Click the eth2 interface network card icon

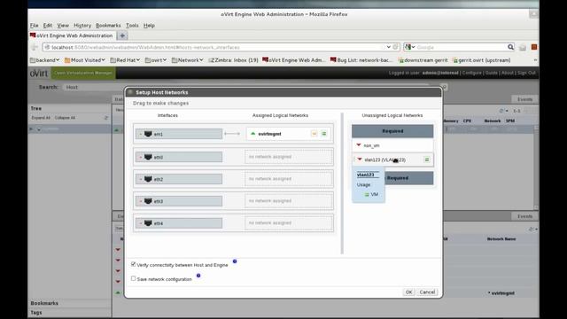[x=148, y=179]
